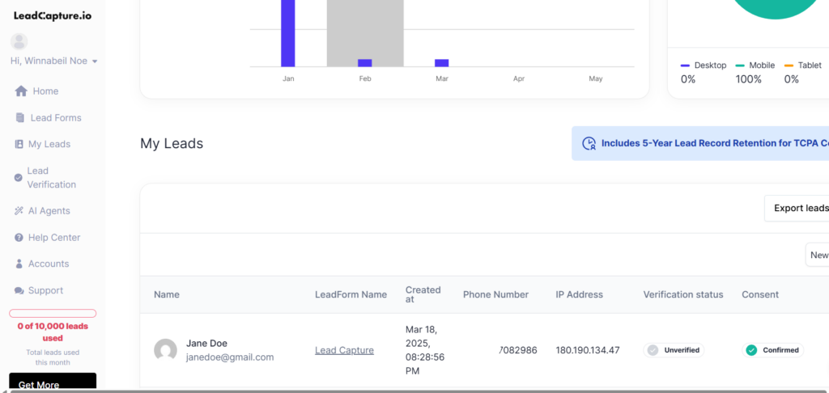The height and width of the screenshot is (393, 829).
Task: Click the Lead Verification checkmark icon
Action: point(19,178)
